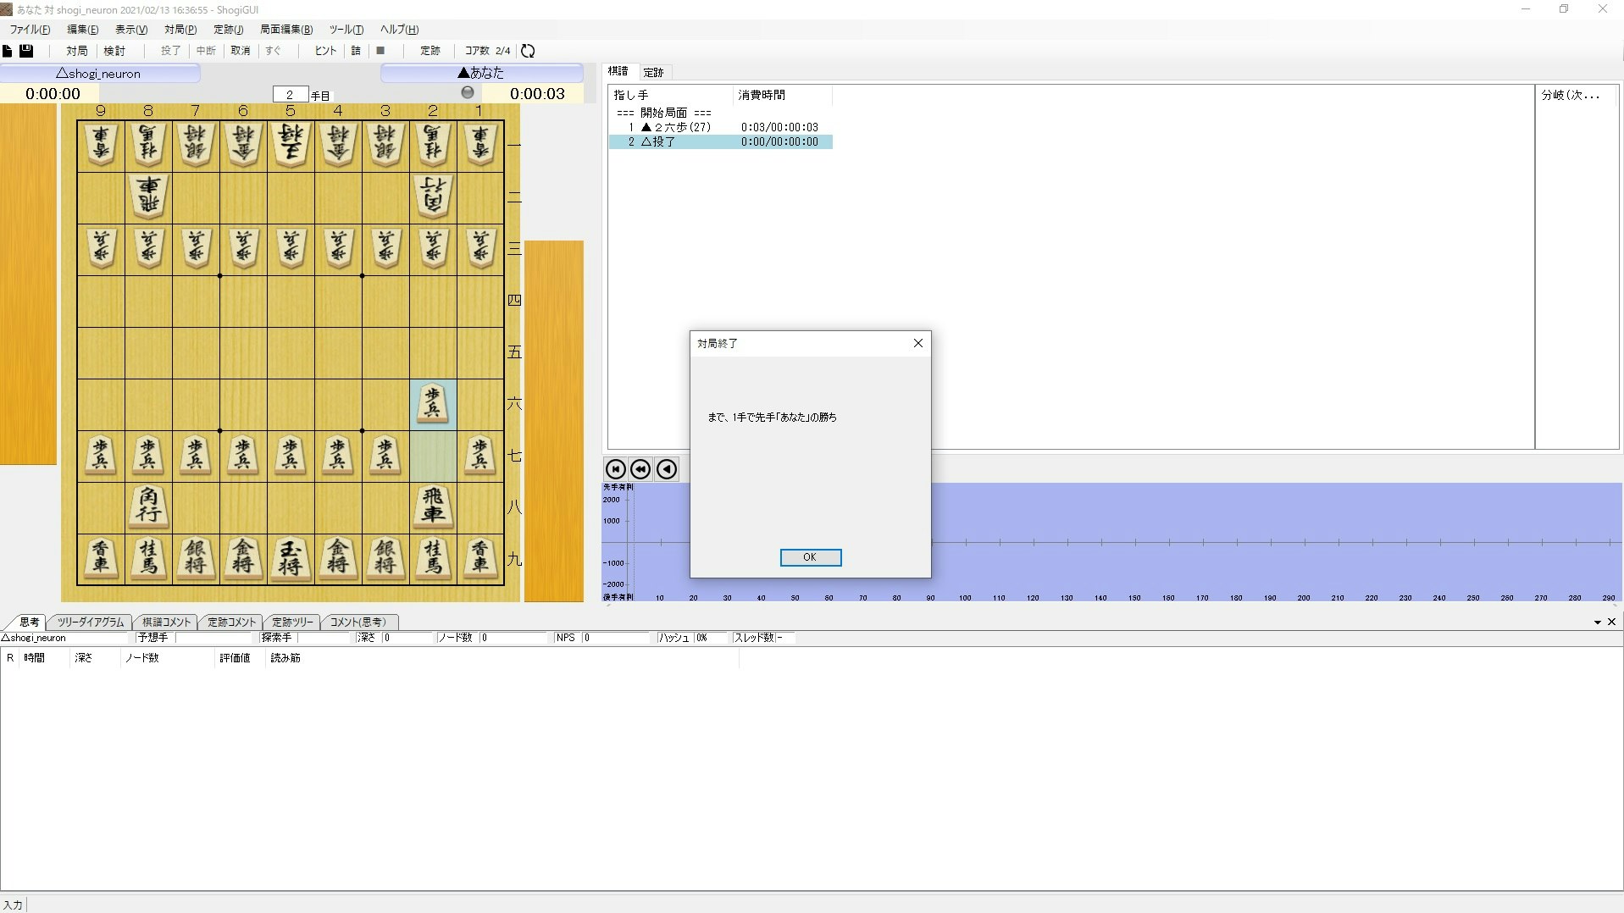Click the opponent's bishop on square 2二
Screen dimensions: 1624x913
click(433, 197)
